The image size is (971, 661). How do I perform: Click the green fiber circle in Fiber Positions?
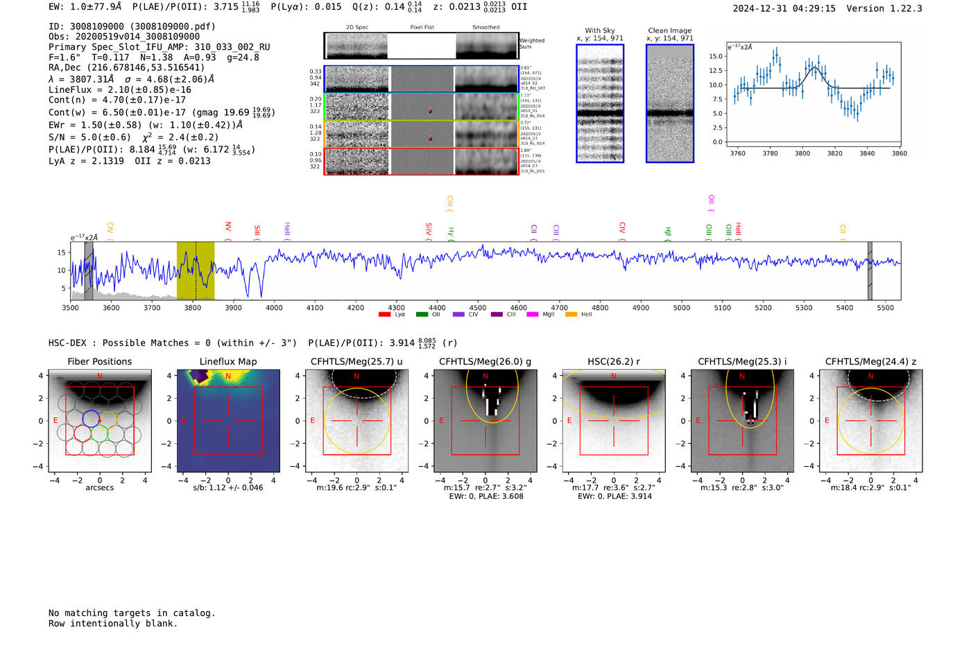coord(100,433)
